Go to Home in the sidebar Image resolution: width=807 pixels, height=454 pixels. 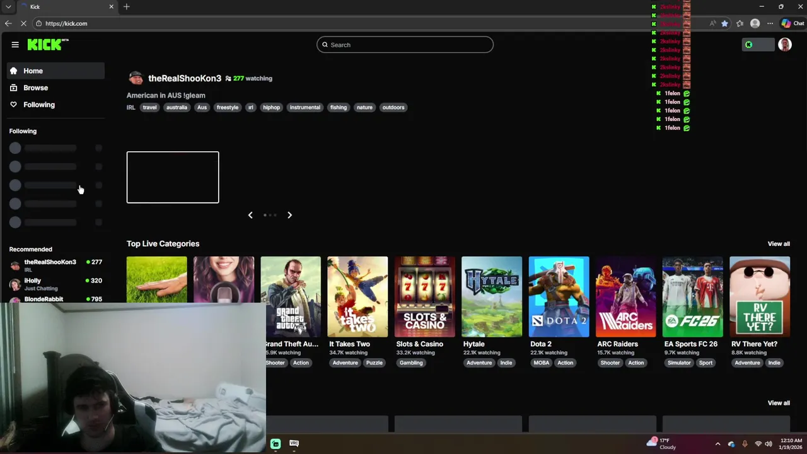click(x=56, y=71)
